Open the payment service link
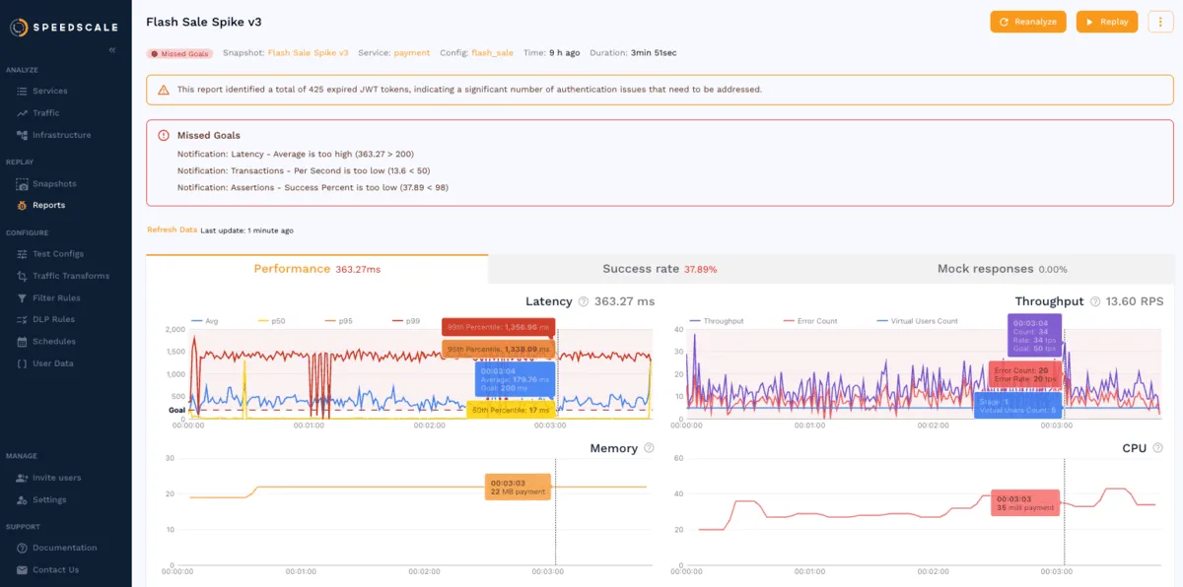1183x587 pixels. [413, 52]
